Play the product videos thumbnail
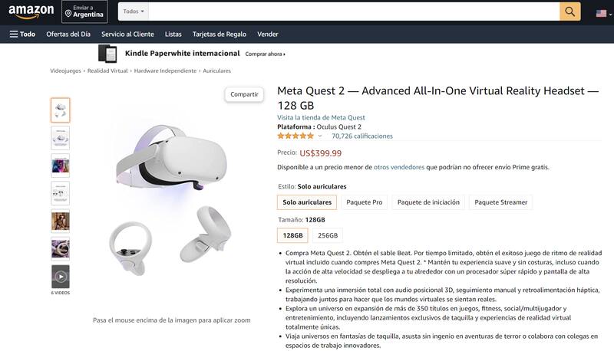Screen dimensions: 614x351 tap(61, 277)
